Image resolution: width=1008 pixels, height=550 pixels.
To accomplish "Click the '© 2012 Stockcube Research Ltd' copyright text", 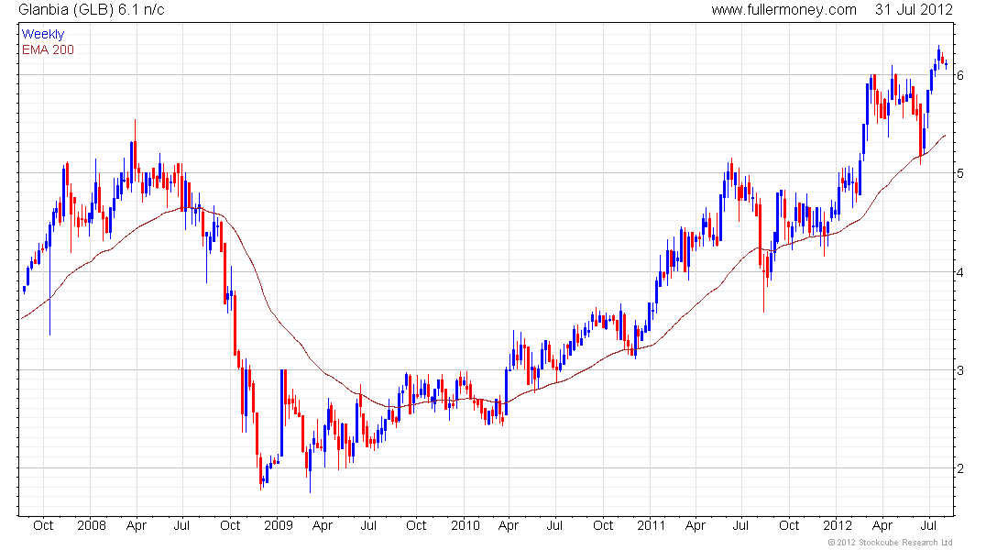I will point(891,543).
